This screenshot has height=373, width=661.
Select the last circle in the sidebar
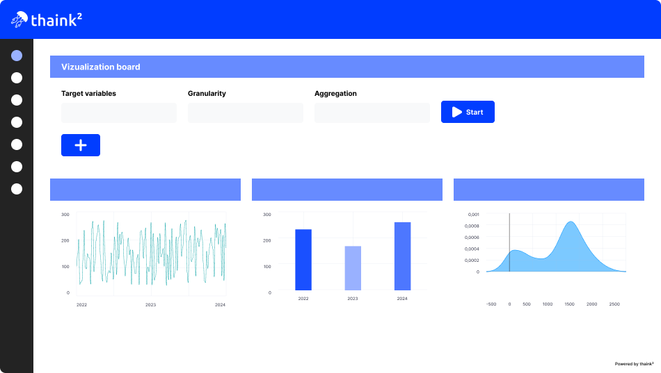(17, 189)
